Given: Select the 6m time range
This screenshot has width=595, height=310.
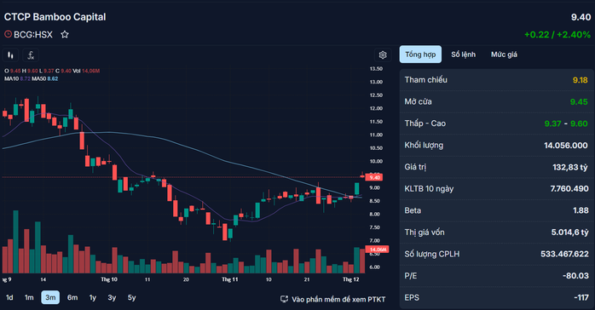Looking at the screenshot, I should click(x=72, y=297).
